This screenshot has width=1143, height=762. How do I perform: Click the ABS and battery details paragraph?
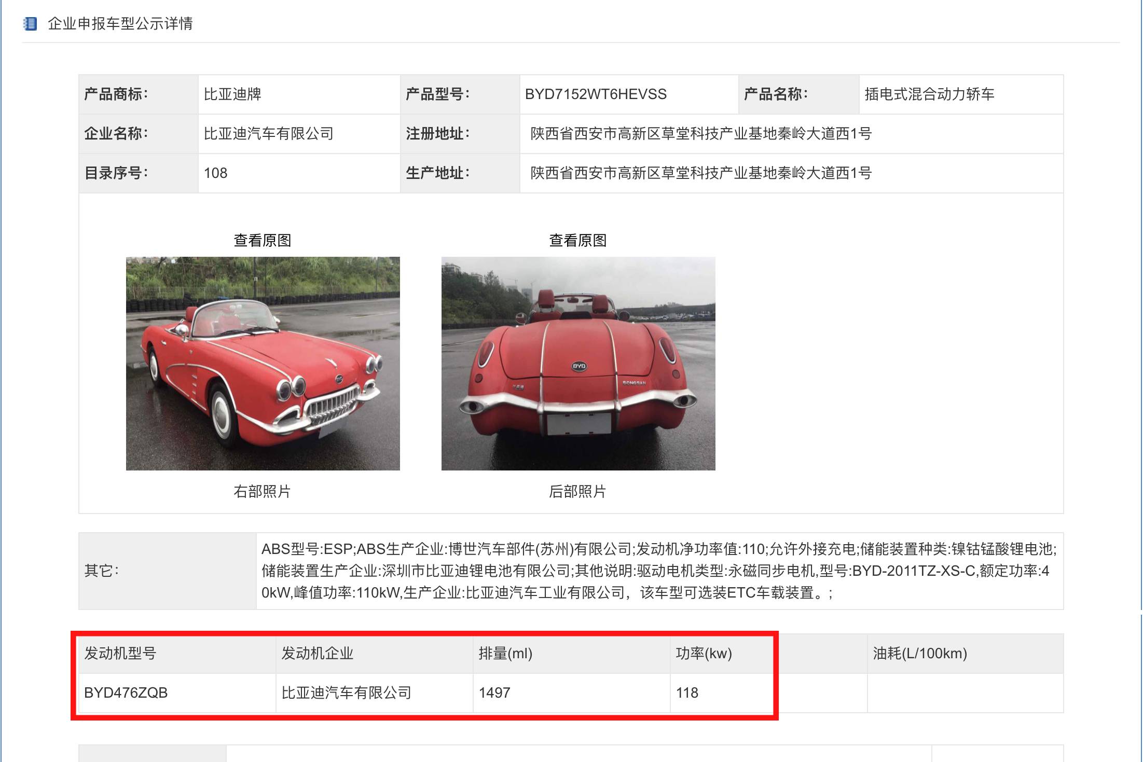(x=659, y=571)
